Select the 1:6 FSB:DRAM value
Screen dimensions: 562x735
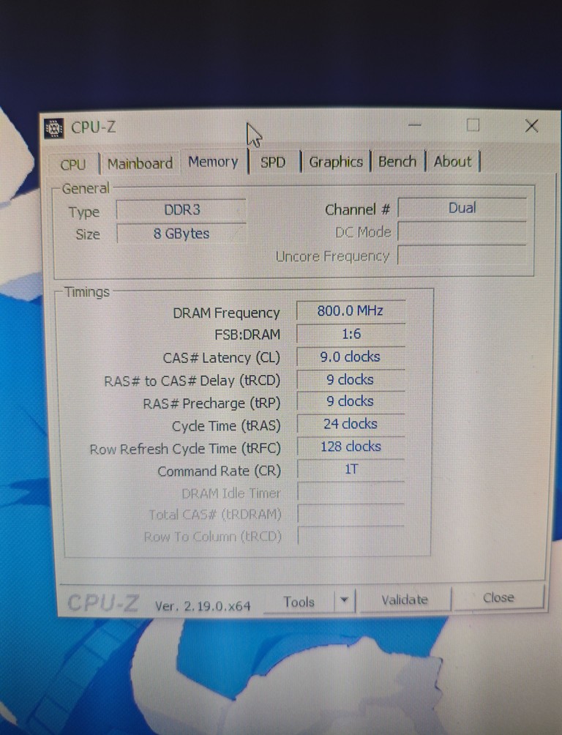click(351, 334)
